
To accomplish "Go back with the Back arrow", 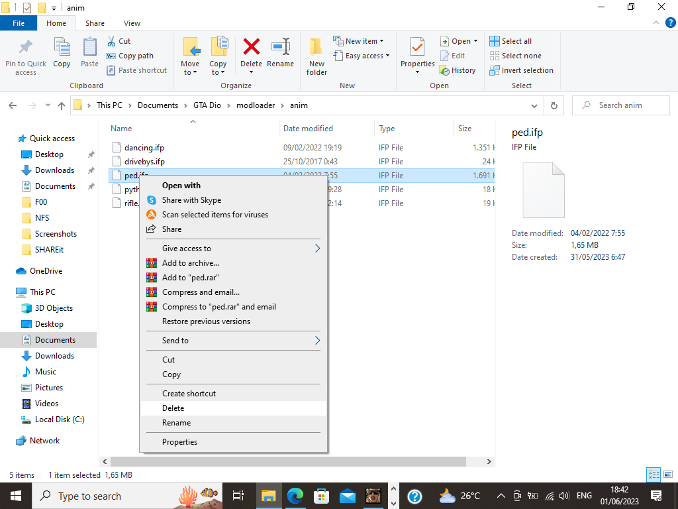I will pos(13,105).
